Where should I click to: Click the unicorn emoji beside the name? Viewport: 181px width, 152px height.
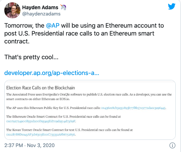pos(63,7)
